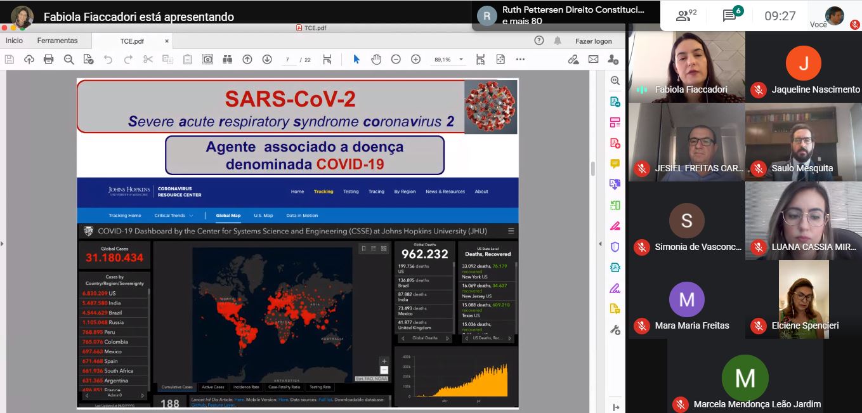Click the Save file icon in Acrobat toolbar
This screenshot has width=862, height=413.
(x=10, y=59)
